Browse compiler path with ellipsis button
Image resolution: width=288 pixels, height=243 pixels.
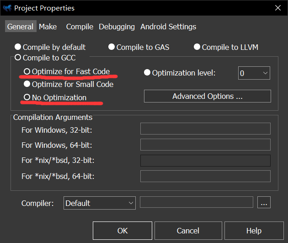[264, 202]
